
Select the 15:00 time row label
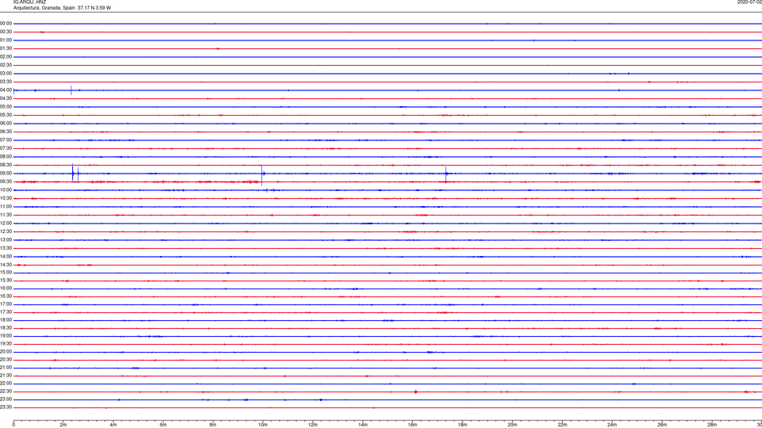pos(6,272)
